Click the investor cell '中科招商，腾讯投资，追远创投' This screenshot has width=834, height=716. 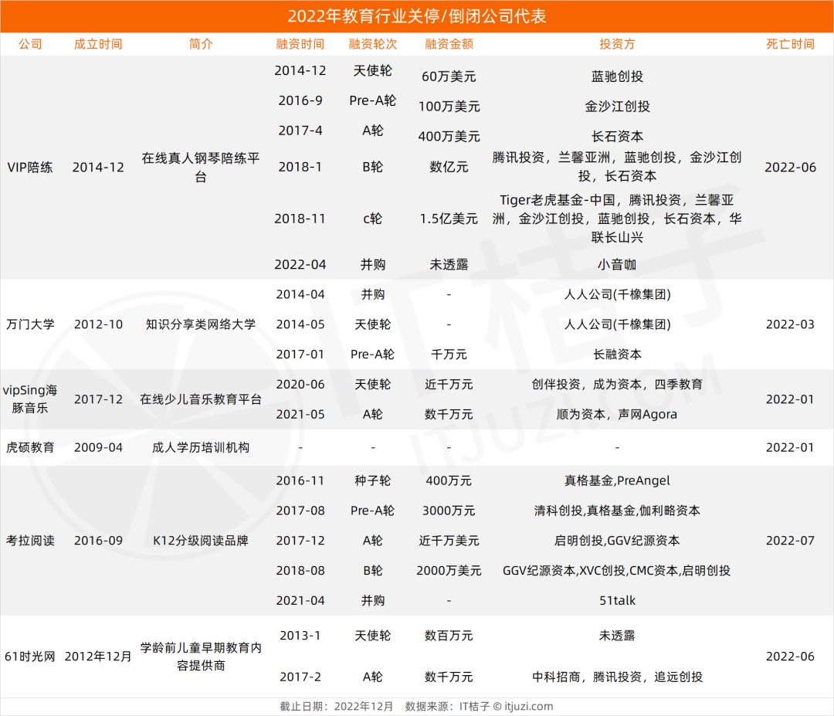617,677
